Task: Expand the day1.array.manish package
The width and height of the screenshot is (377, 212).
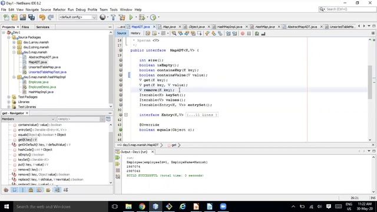Action: [x=14, y=42]
